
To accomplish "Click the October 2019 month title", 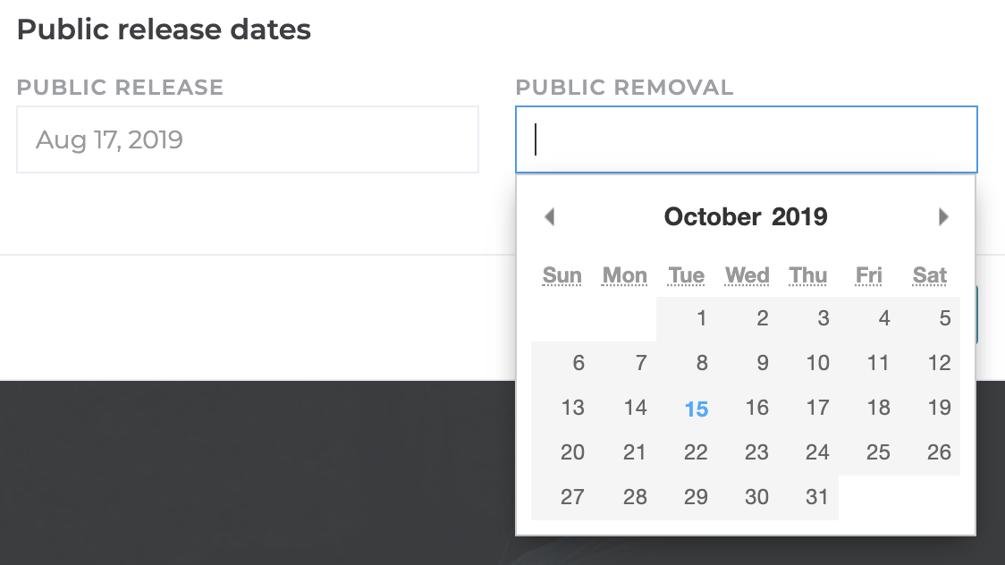I will tap(746, 217).
